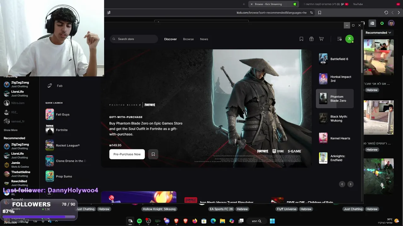The height and width of the screenshot is (226, 403).
Task: Select Black Myth: Wukong in featured list
Action: click(335, 118)
